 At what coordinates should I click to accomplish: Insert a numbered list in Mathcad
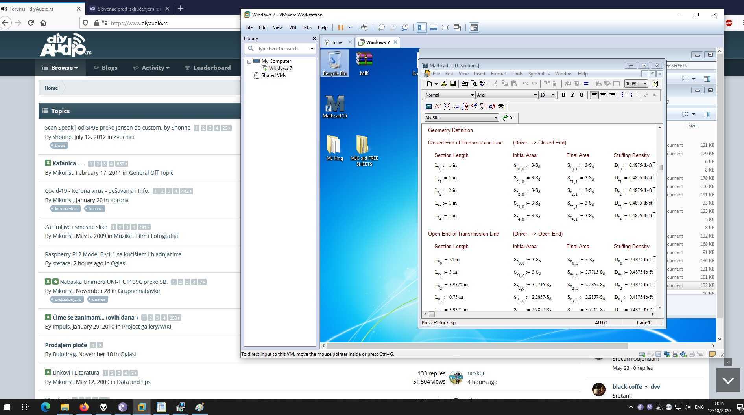click(633, 95)
